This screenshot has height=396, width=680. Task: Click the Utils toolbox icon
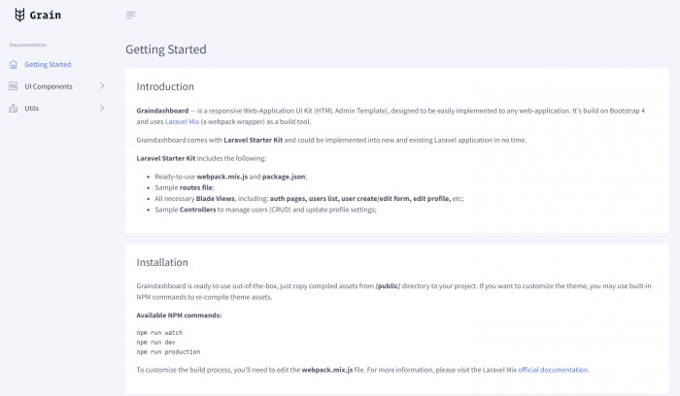pos(14,109)
